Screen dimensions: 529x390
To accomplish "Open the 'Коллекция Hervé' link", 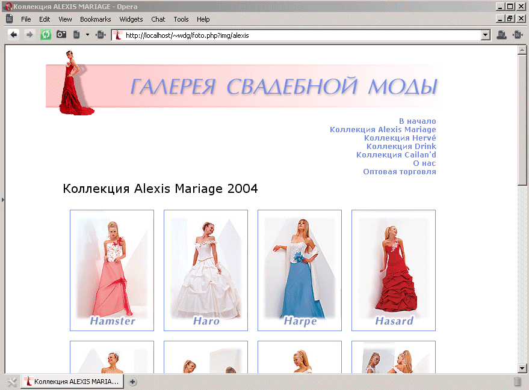I will (x=400, y=138).
